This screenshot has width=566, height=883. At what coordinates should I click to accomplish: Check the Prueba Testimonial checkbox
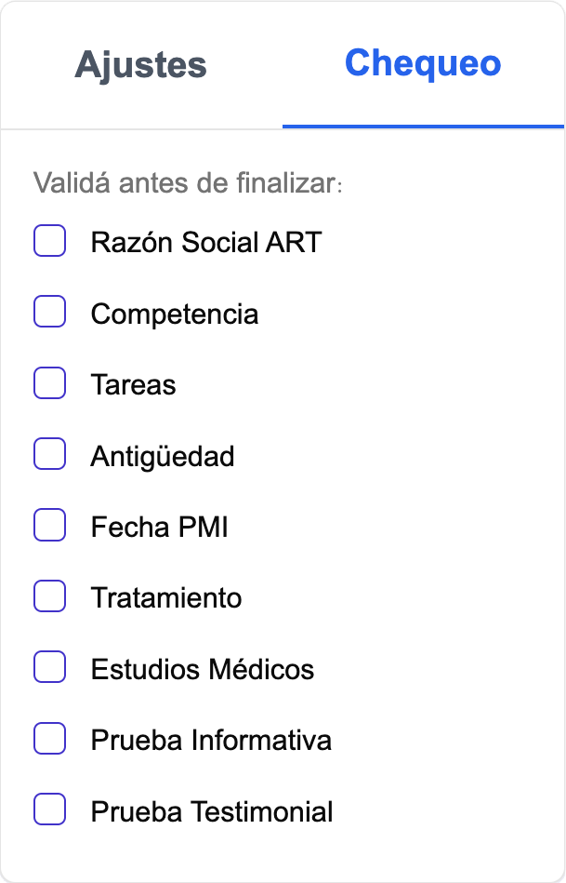(x=49, y=809)
